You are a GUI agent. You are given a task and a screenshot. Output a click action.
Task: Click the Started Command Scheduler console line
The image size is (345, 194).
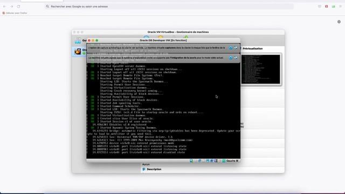tap(120, 106)
